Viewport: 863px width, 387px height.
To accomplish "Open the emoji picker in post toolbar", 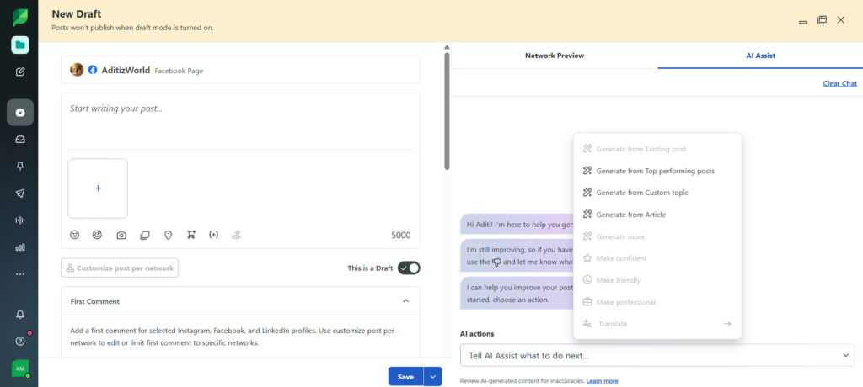I will pos(75,235).
